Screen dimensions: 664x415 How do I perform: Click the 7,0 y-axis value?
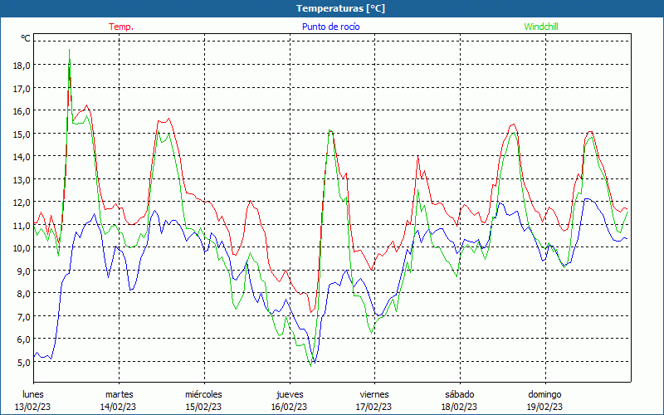(24, 316)
